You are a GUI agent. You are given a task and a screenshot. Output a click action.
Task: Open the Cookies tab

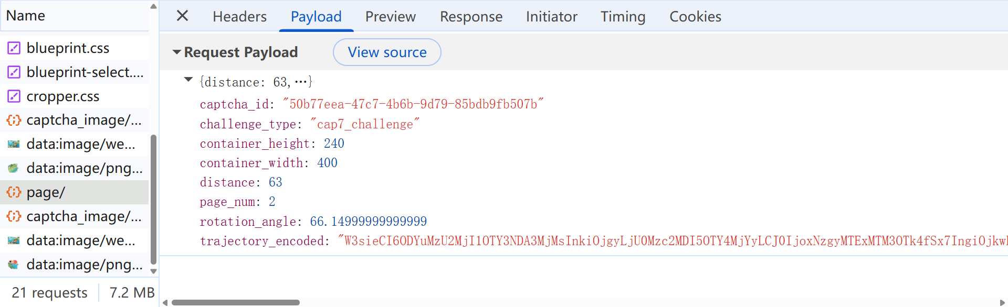pos(695,17)
